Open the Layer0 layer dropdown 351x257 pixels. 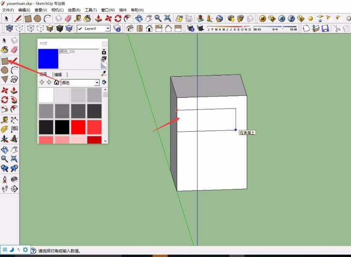click(107, 29)
